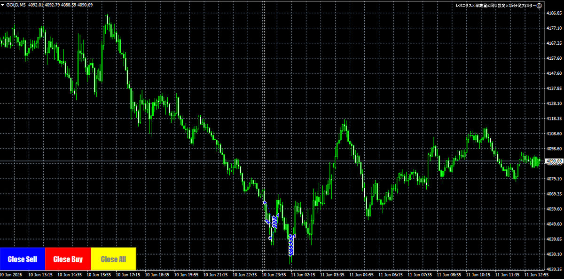Click the 4108.60 price scale label
Viewport: 564px width, 279px height.
[x=555, y=134]
